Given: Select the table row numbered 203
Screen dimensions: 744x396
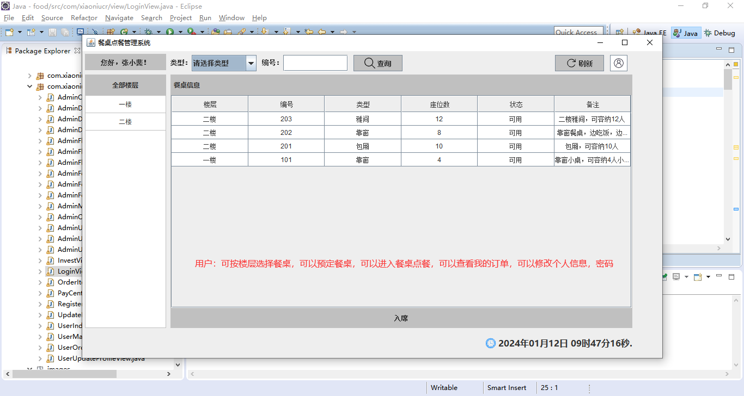Looking at the screenshot, I should [401, 119].
